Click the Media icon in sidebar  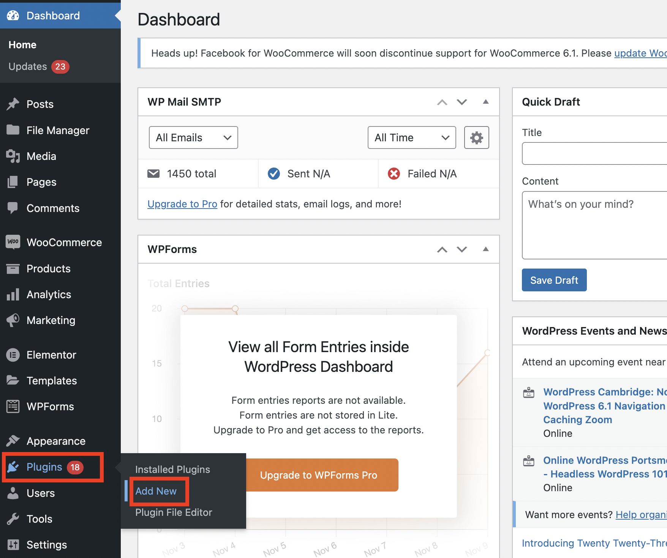(x=13, y=156)
